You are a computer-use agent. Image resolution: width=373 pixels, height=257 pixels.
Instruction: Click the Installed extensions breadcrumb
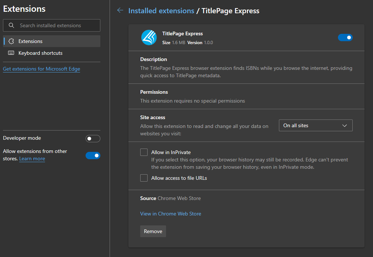[x=161, y=10]
